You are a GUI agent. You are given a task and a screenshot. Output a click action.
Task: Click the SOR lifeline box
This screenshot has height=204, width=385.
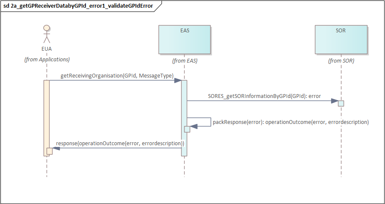tap(341, 39)
